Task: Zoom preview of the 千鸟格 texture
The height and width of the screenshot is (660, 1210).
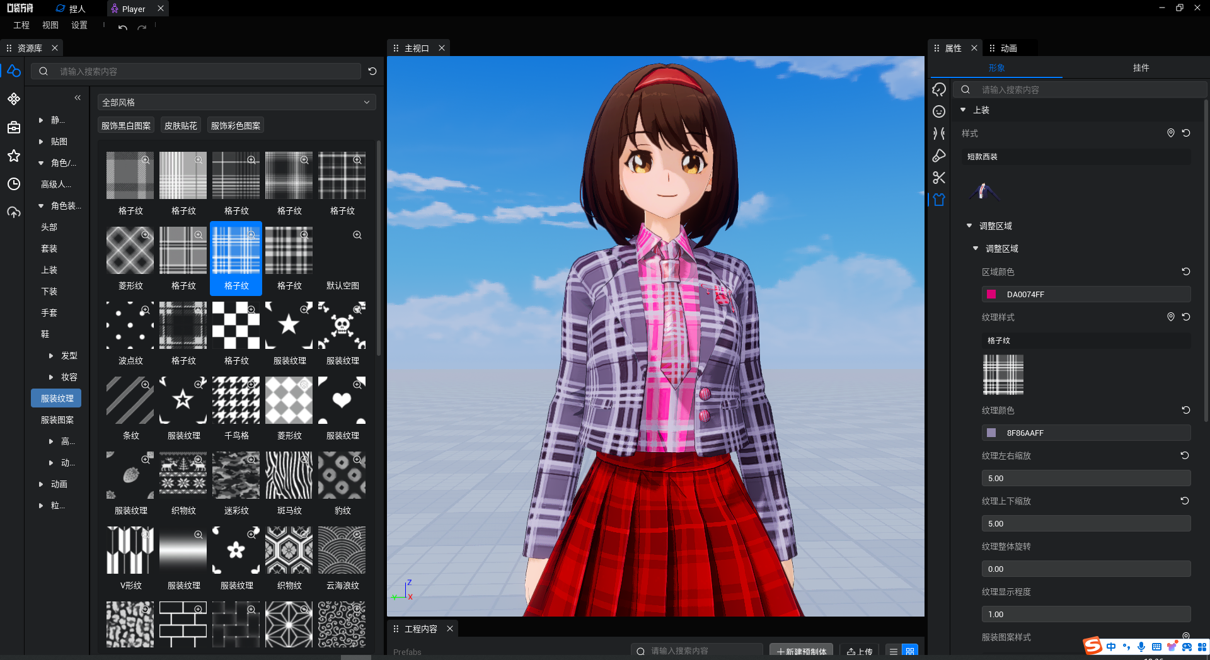Action: pos(251,384)
